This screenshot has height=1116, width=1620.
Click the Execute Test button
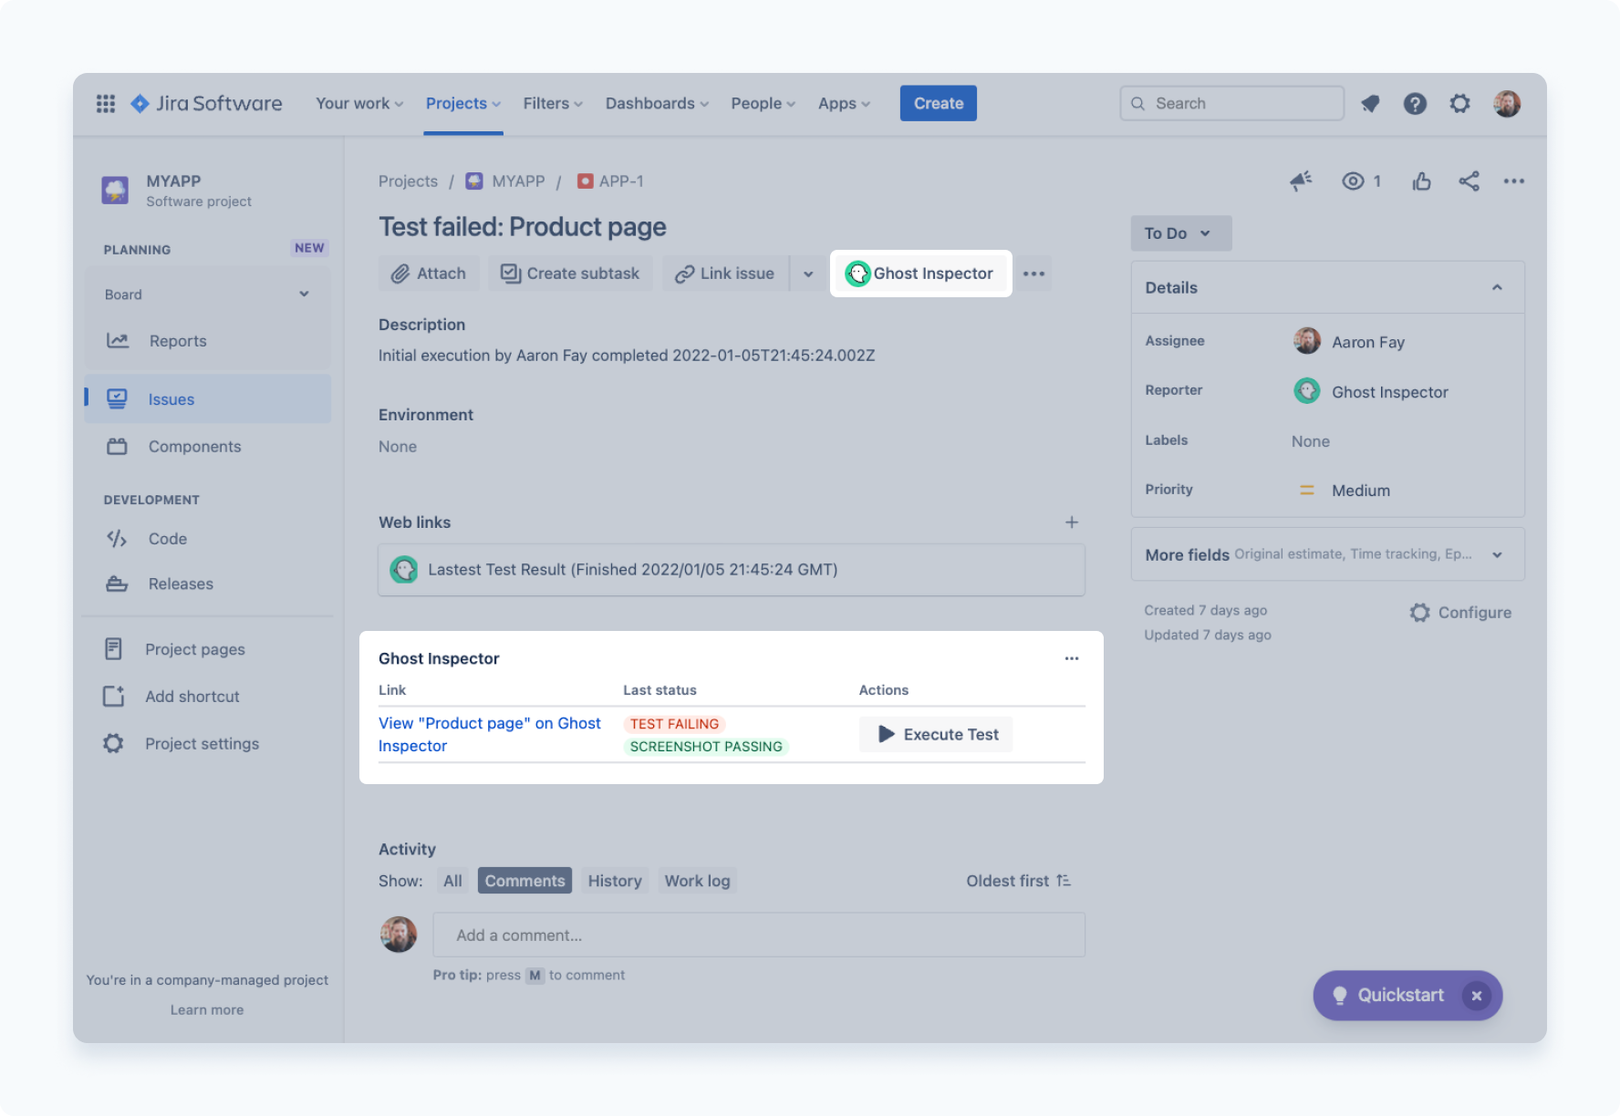pyautogui.click(x=935, y=734)
